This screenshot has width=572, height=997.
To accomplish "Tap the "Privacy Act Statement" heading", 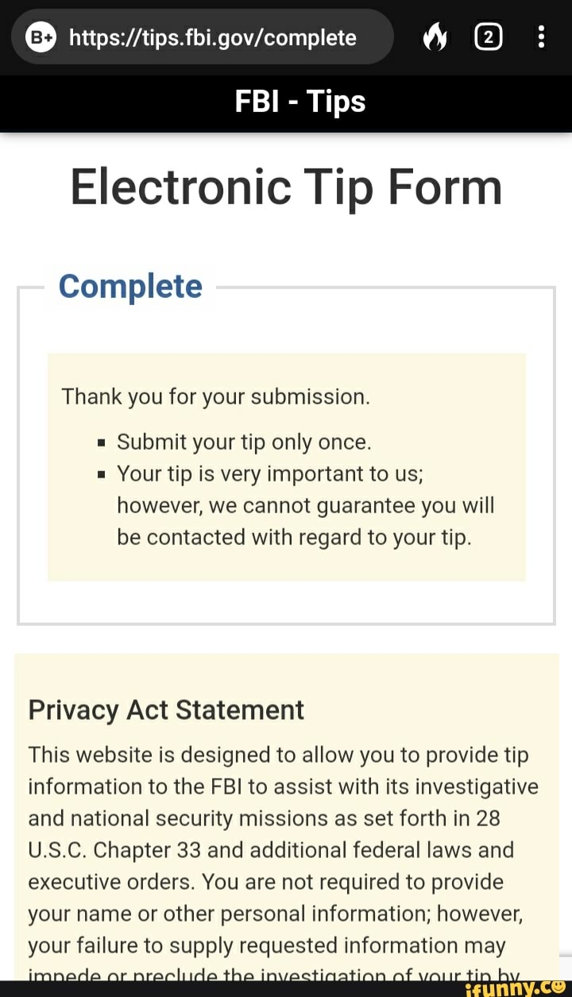I will coord(166,709).
